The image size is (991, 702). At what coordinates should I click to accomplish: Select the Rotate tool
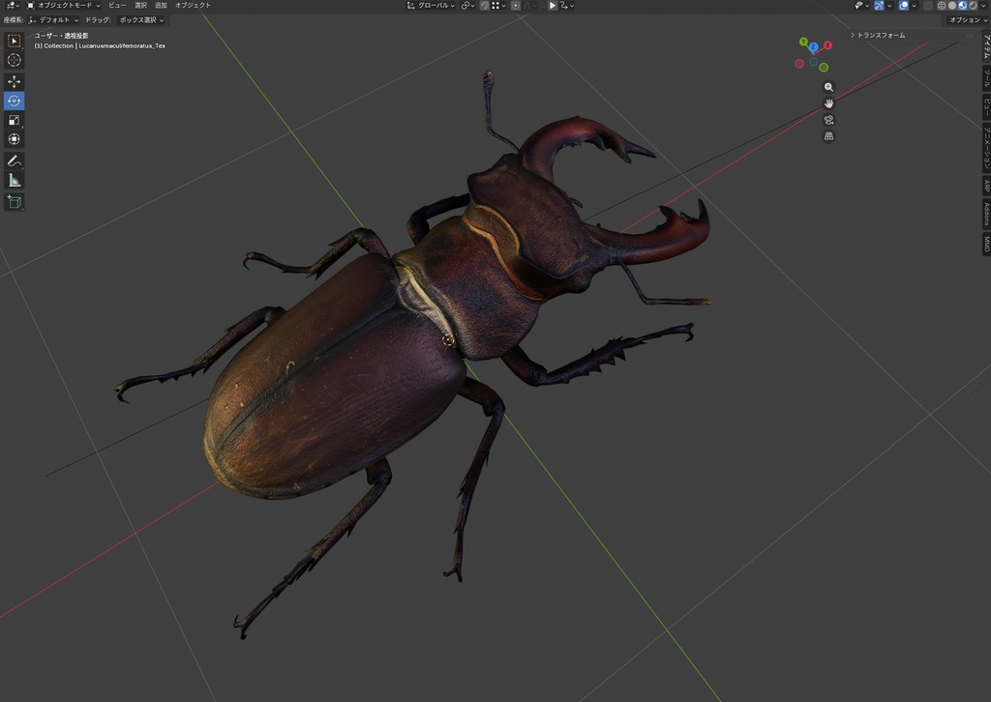14,101
